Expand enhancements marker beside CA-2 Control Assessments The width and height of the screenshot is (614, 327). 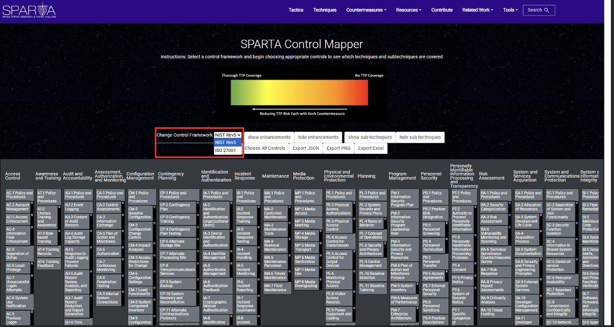pos(122,203)
